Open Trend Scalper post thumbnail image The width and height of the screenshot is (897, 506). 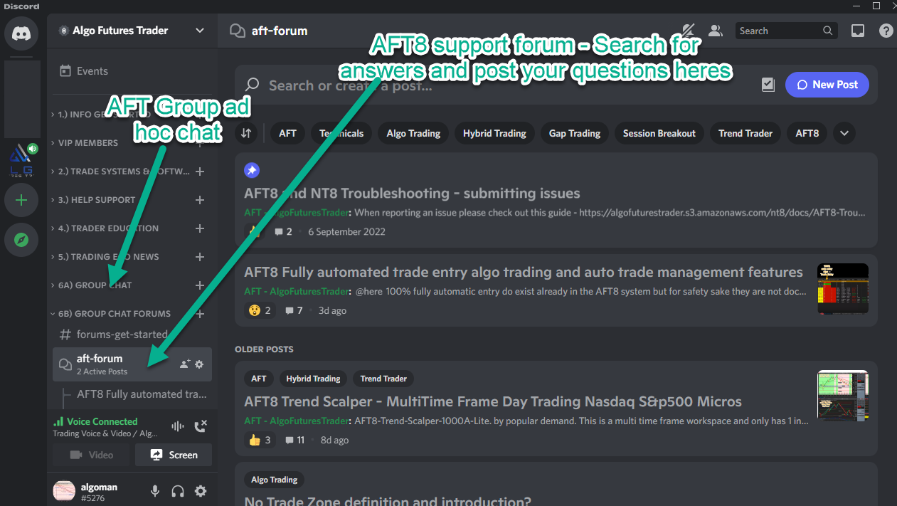click(843, 396)
